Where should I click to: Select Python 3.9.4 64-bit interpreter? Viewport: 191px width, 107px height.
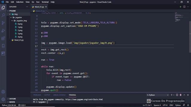click(x=9, y=105)
